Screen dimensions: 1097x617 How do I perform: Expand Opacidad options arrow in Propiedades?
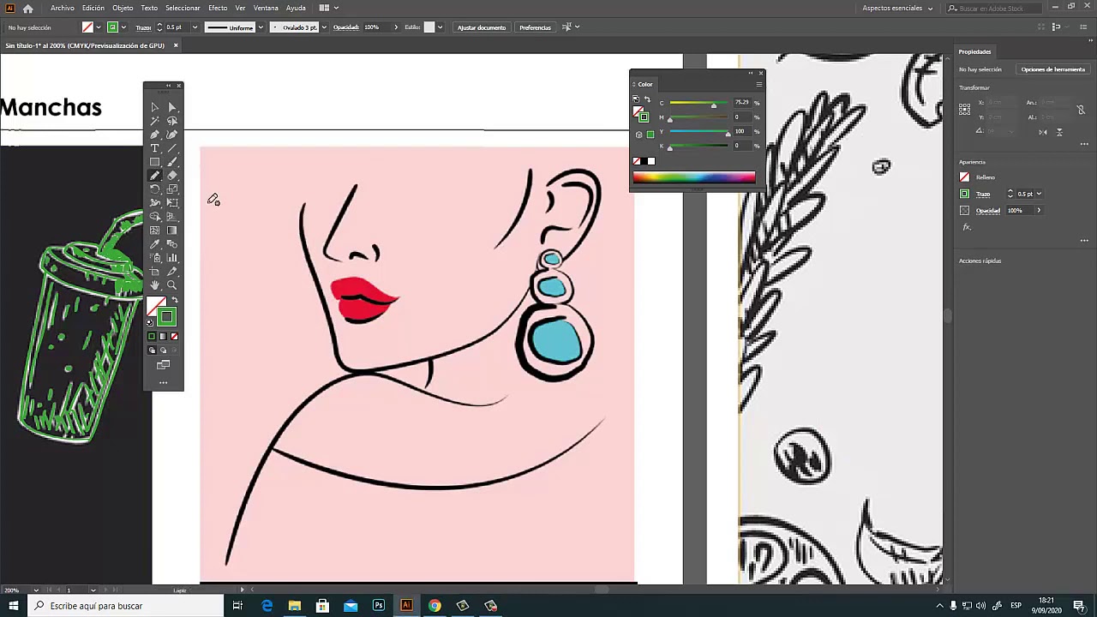pos(1039,211)
